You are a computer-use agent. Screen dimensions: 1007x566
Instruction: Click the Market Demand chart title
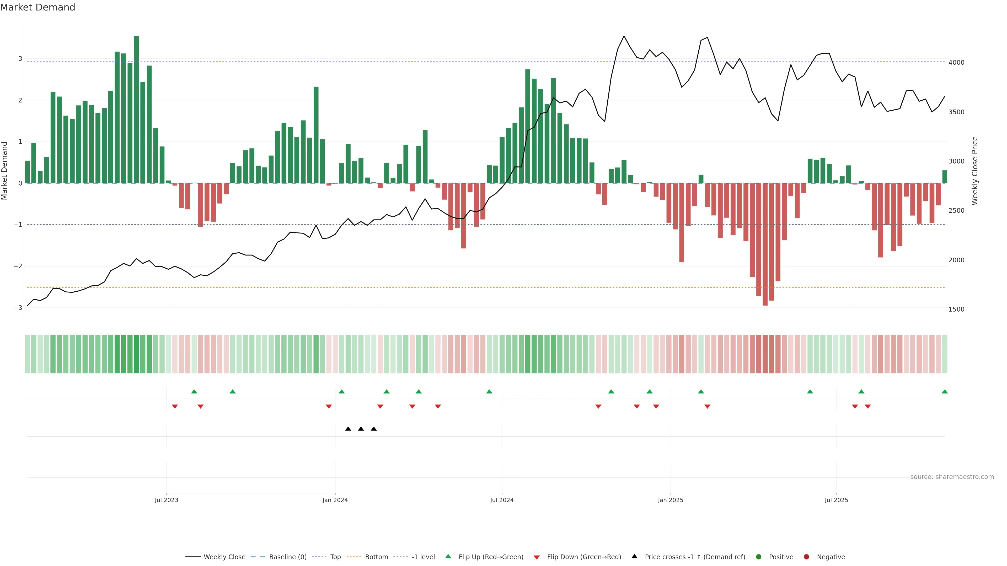coord(38,7)
